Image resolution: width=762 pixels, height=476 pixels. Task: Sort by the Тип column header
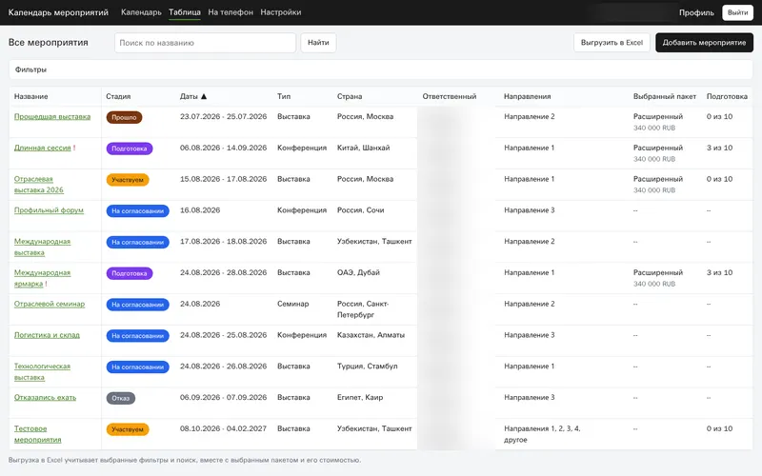coord(284,96)
